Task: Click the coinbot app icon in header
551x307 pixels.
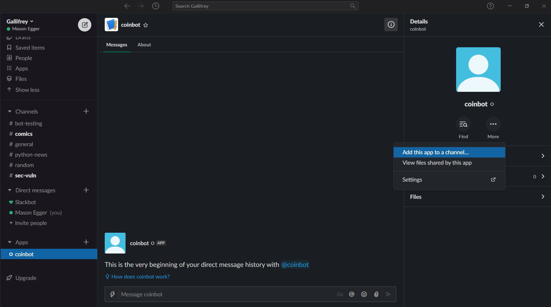Action: [x=111, y=25]
